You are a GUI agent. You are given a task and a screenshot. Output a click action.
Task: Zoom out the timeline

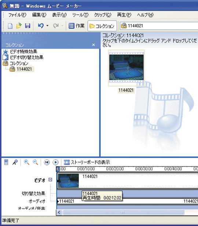tap(35, 162)
